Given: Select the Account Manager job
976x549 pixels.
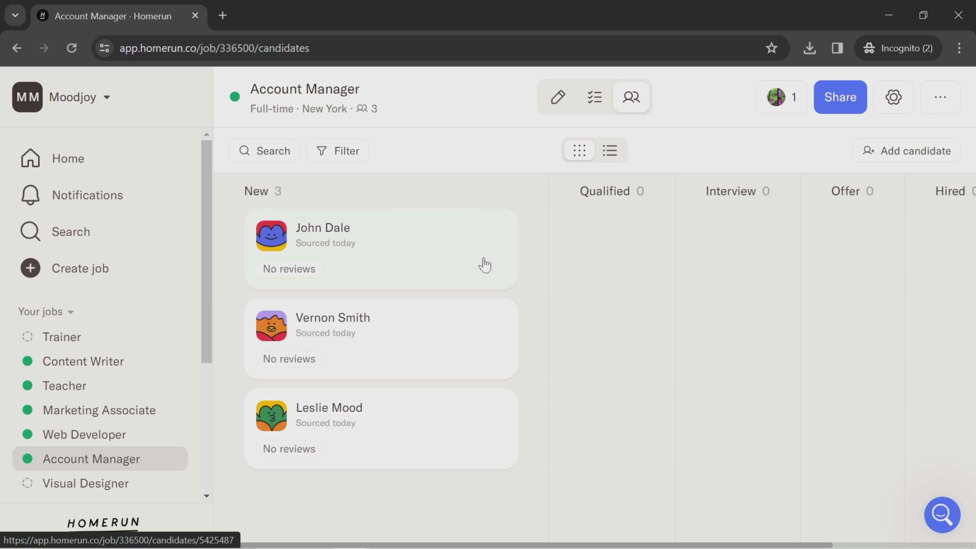Looking at the screenshot, I should [x=100, y=459].
